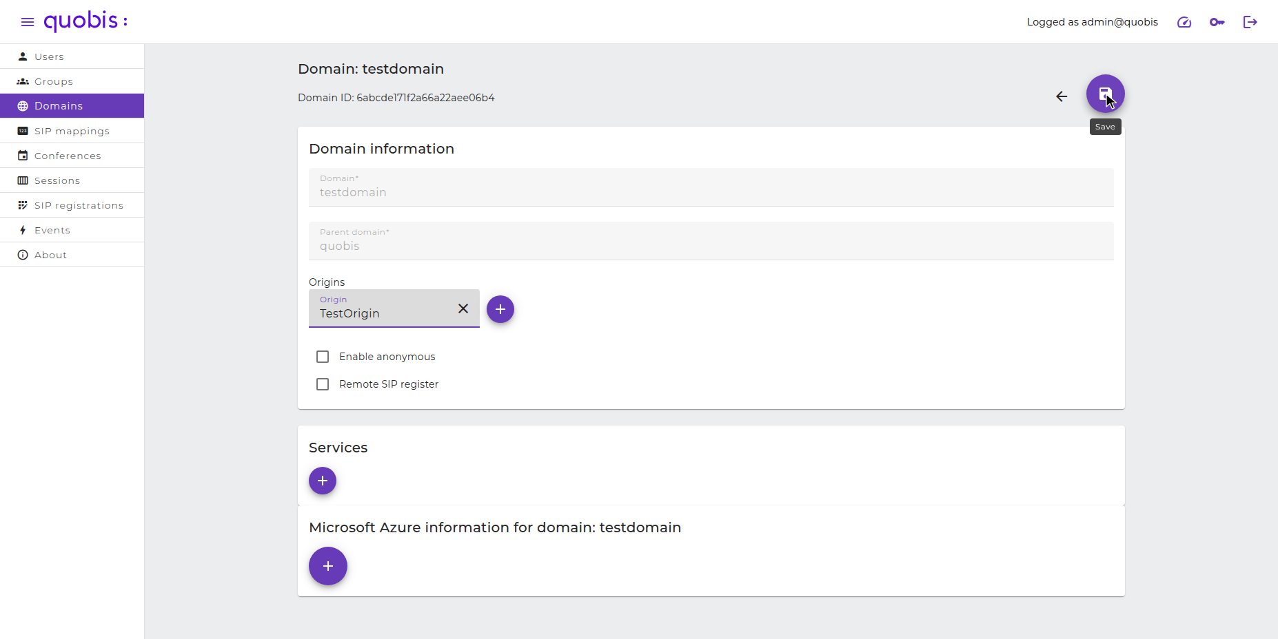The image size is (1278, 639).
Task: Add a new origin with plus button
Action: click(500, 309)
